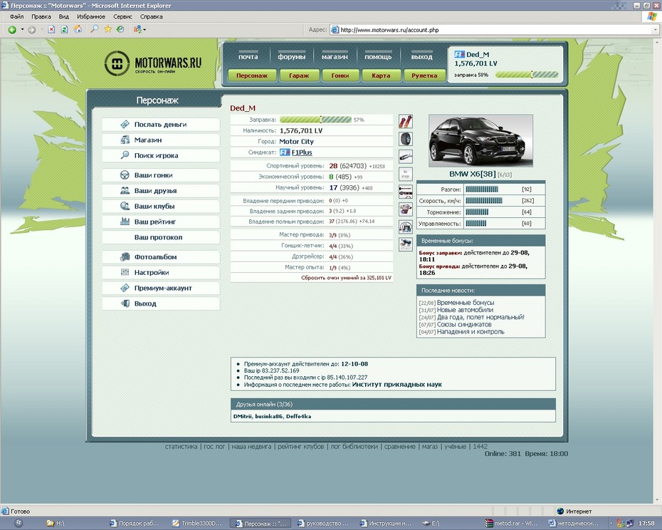Click the IE Back arrow button
The width and height of the screenshot is (662, 530).
[x=12, y=30]
